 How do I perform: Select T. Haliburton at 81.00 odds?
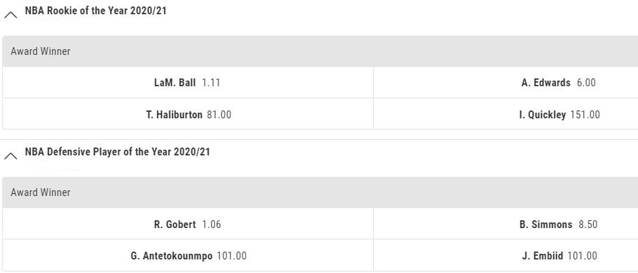[x=188, y=114]
